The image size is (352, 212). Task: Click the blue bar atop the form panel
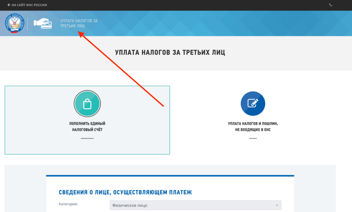[x=170, y=176]
